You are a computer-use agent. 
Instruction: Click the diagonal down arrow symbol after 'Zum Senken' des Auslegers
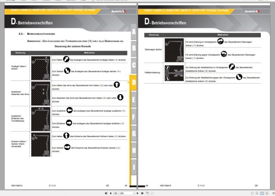[67, 71]
